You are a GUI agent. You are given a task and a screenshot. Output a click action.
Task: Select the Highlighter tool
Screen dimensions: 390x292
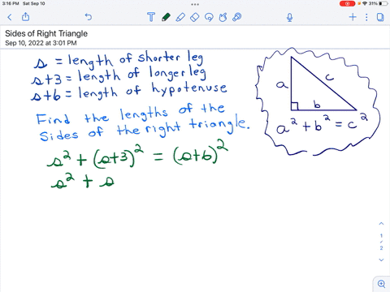click(x=180, y=17)
